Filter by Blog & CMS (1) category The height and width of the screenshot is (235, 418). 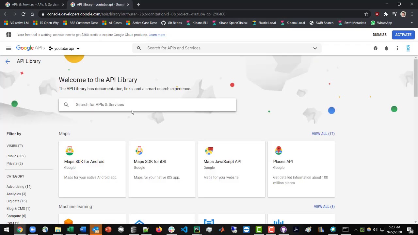18,209
